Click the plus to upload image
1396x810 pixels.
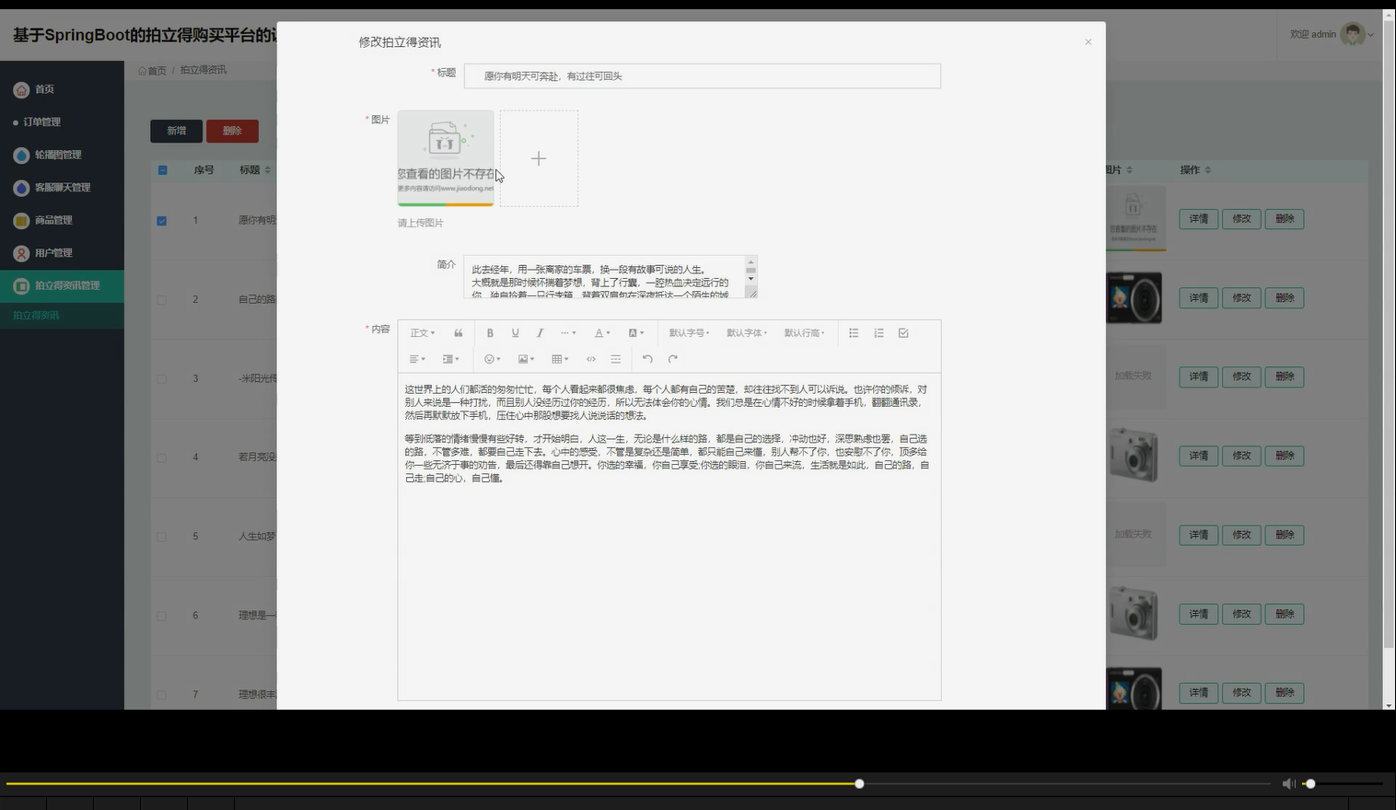pyautogui.click(x=539, y=158)
